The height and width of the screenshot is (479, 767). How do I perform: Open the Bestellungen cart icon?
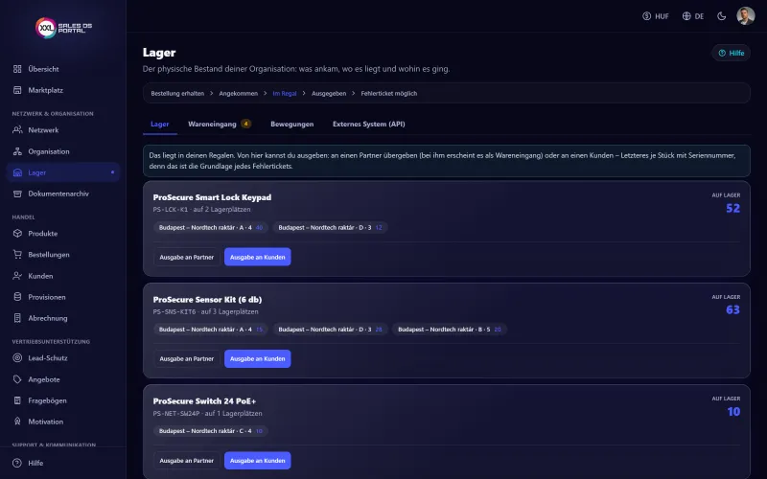(17, 255)
